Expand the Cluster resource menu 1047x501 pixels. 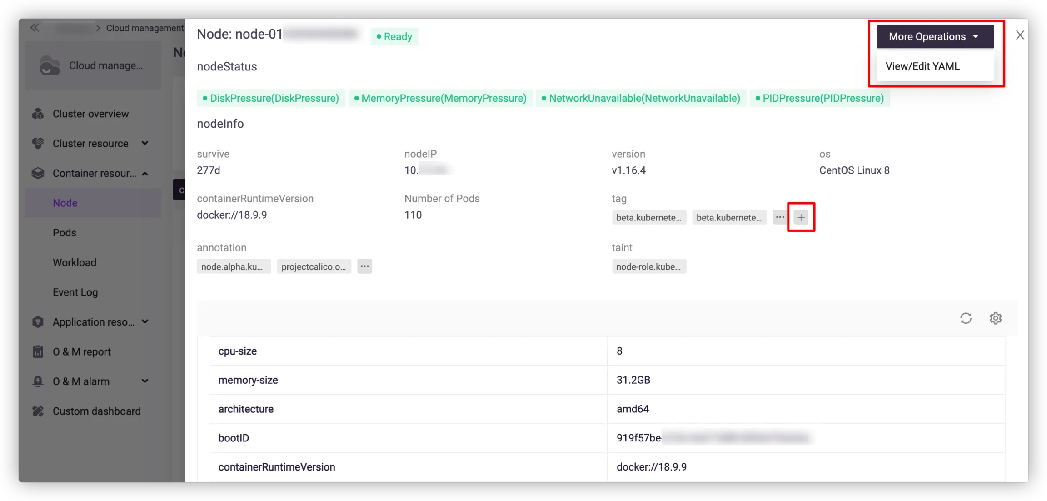[x=145, y=143]
